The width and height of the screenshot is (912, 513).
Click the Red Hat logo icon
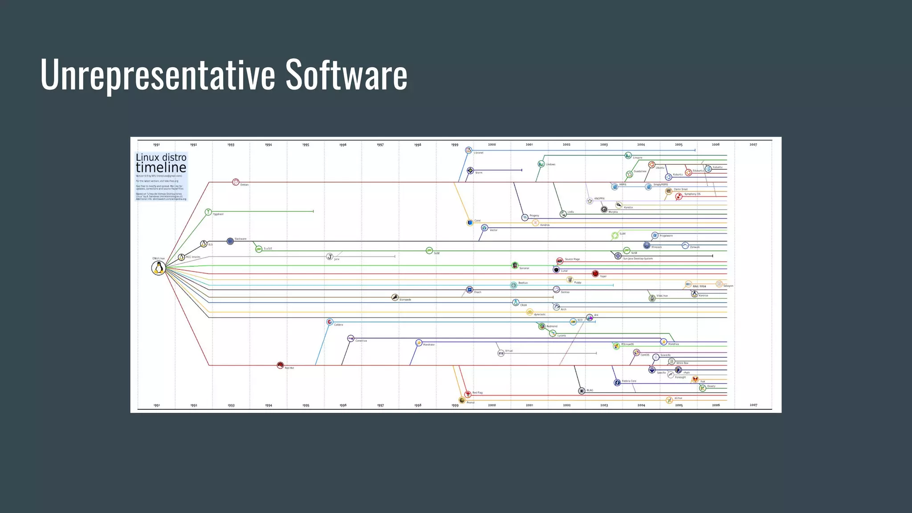[280, 365]
